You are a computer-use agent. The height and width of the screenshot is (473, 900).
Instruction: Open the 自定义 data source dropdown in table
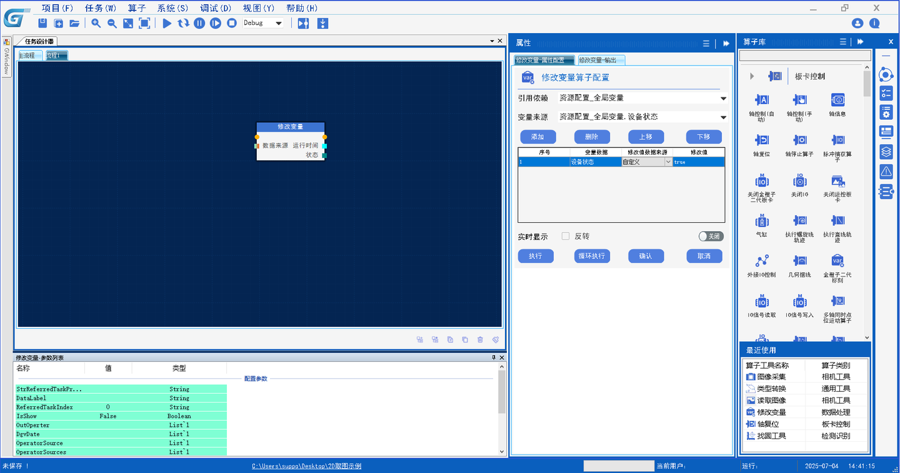point(668,162)
